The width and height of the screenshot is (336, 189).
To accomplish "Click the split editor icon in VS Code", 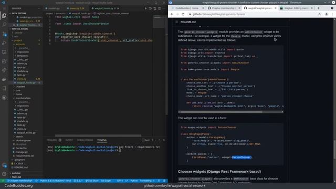I will click(160, 8).
